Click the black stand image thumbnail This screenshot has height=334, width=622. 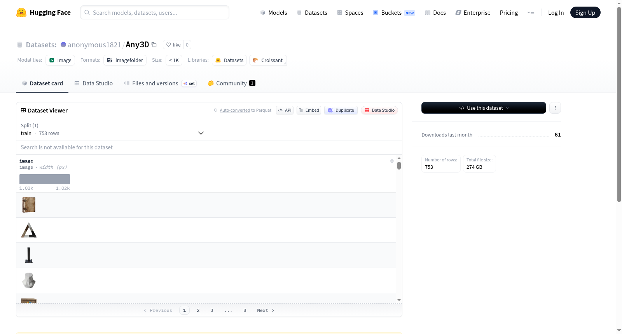pyautogui.click(x=29, y=255)
